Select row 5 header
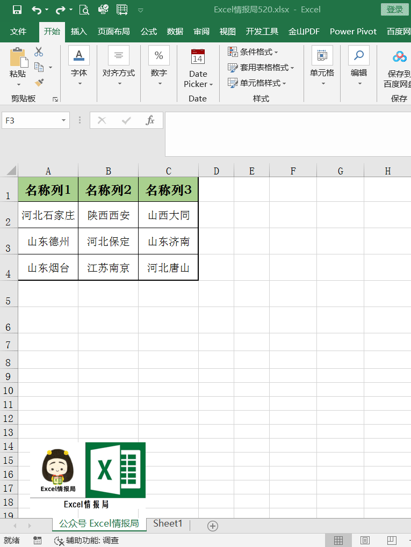411x547 pixels. click(x=9, y=294)
